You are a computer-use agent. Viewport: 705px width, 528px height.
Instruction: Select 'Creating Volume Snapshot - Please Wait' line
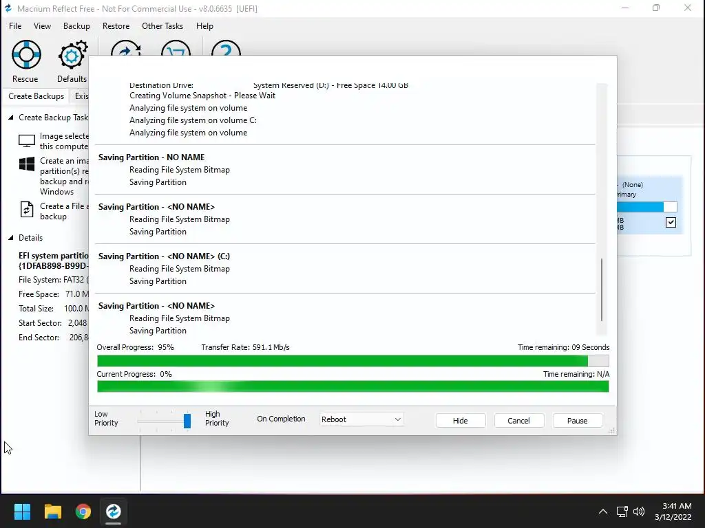[x=202, y=96]
